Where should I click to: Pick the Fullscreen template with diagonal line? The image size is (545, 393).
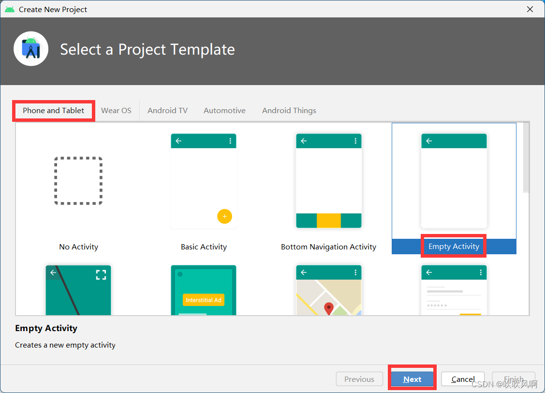click(78, 290)
